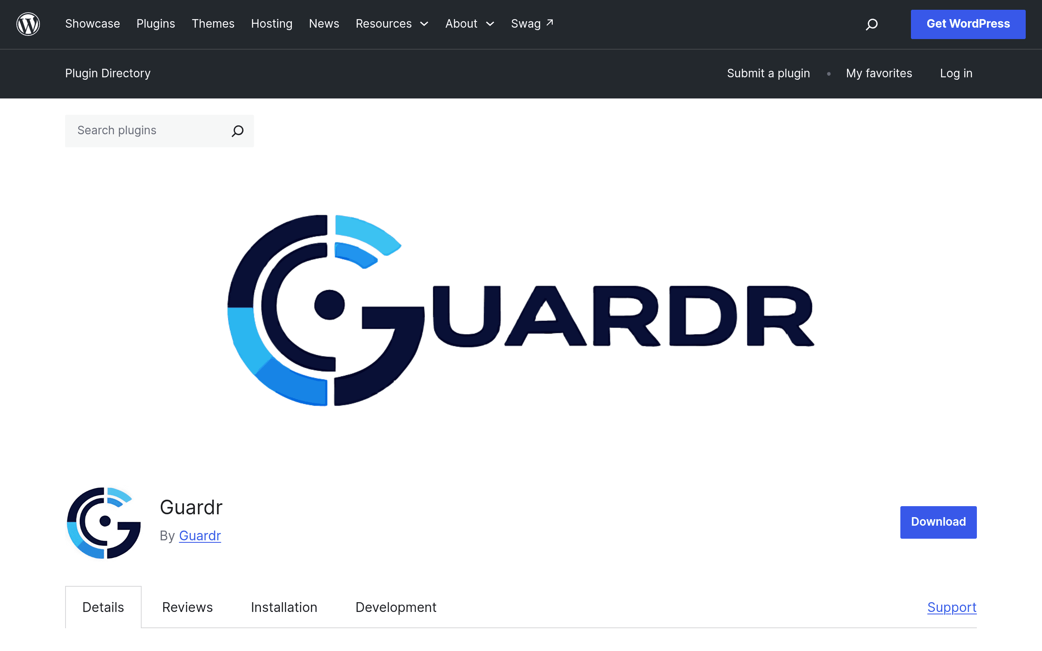Switch to the Development tab
This screenshot has width=1042, height=651.
396,607
